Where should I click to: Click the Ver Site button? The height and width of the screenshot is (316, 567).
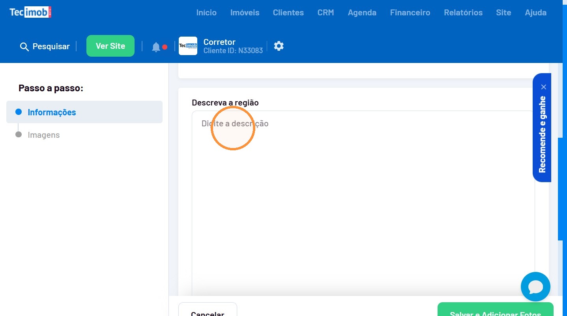click(x=110, y=46)
